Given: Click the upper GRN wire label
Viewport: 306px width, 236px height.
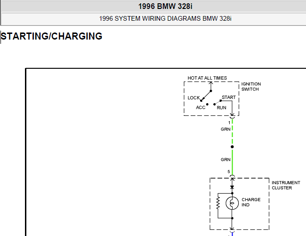Looking at the screenshot, I should (225, 129).
